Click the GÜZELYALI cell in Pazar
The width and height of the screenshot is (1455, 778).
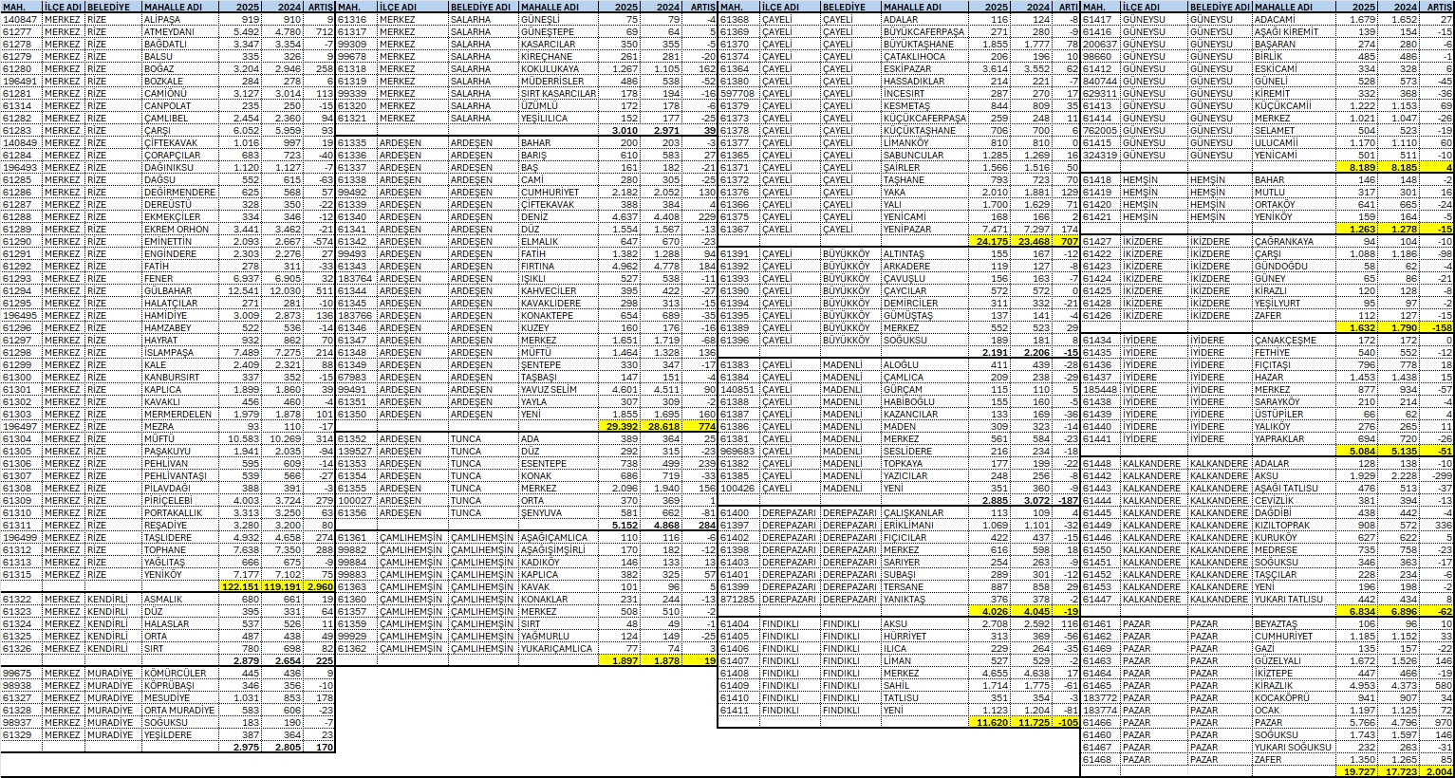click(x=1280, y=660)
